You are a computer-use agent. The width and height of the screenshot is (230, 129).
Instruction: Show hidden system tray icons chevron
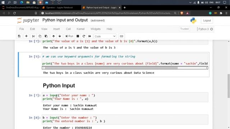pyautogui.click(x=190, y=3)
